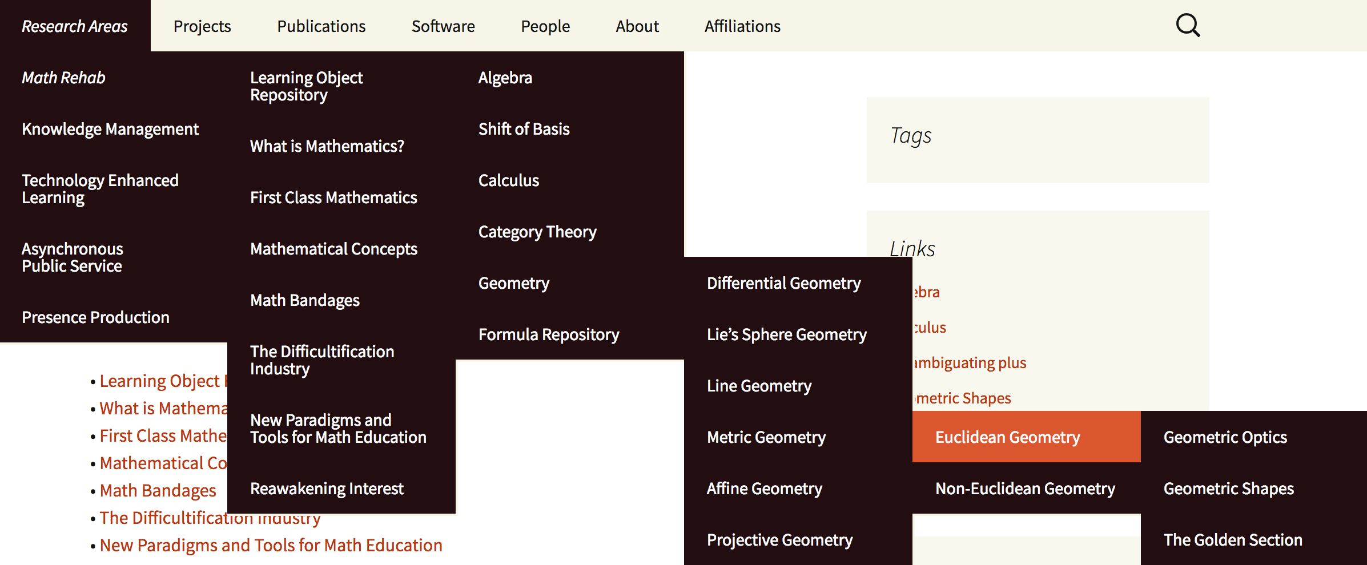Open the Geometry submenu entry
The width and height of the screenshot is (1367, 565).
[514, 283]
